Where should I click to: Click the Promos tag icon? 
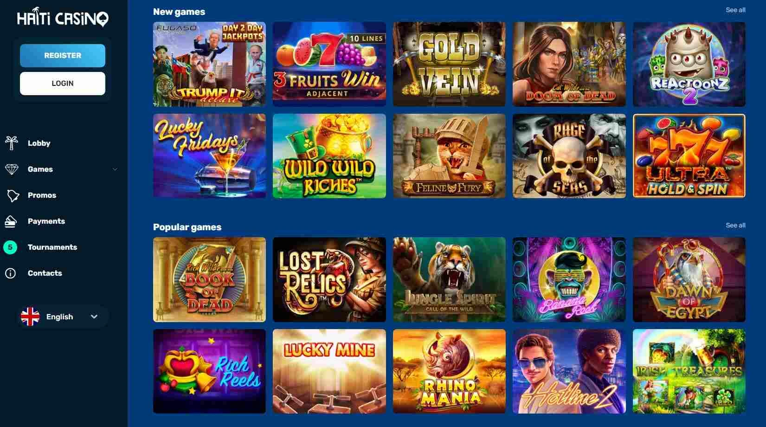[13, 195]
